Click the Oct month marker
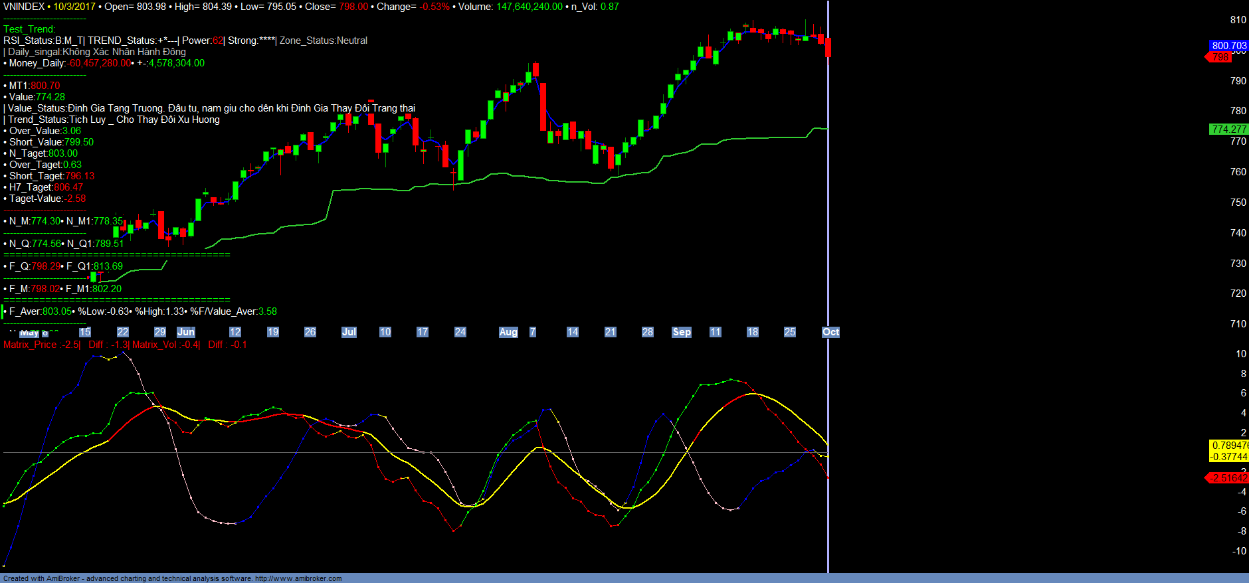 pyautogui.click(x=830, y=332)
